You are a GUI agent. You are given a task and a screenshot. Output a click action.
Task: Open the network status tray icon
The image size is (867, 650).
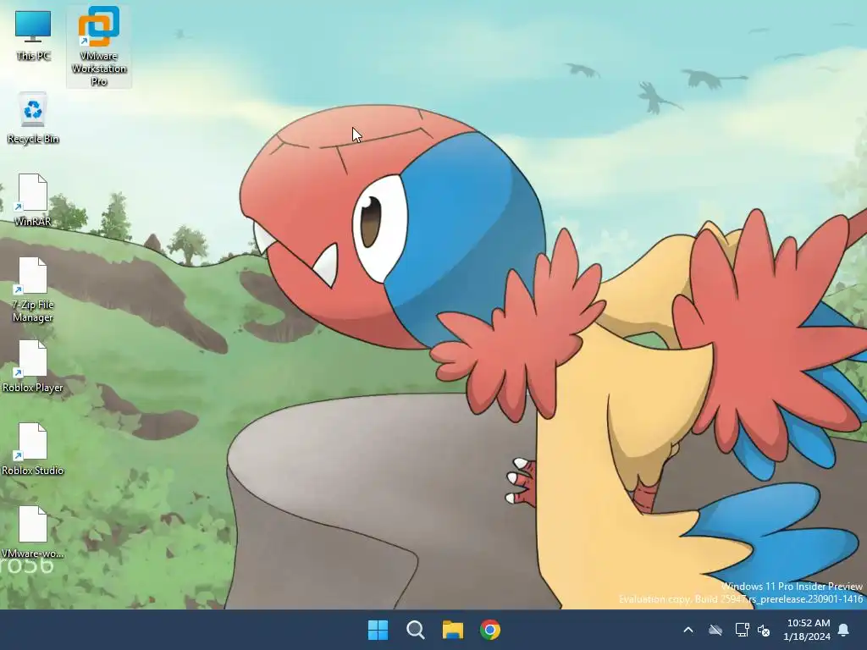pos(742,630)
